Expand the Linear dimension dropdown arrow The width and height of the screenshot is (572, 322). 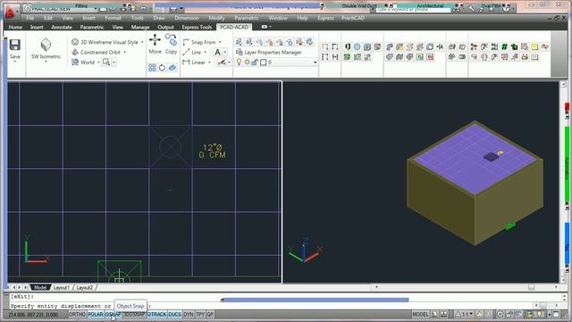(x=209, y=63)
